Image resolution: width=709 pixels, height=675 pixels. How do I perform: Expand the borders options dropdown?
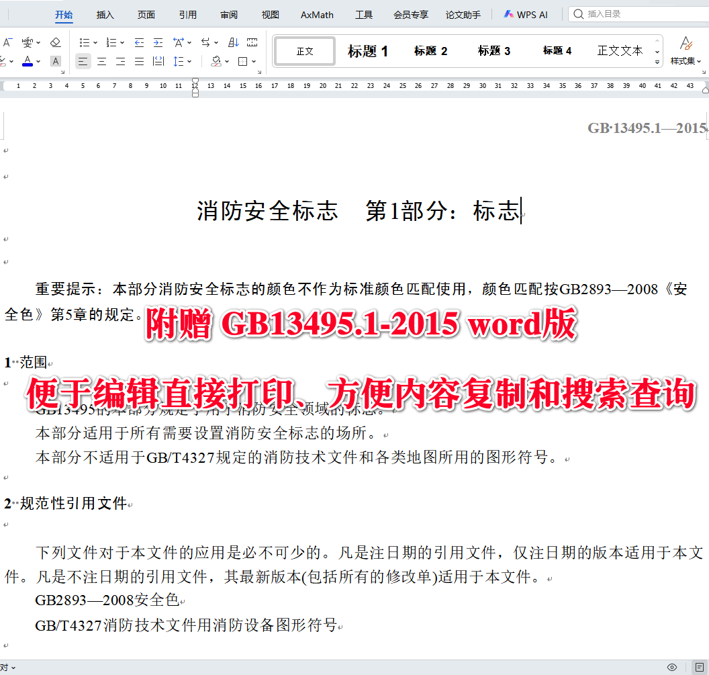(254, 61)
